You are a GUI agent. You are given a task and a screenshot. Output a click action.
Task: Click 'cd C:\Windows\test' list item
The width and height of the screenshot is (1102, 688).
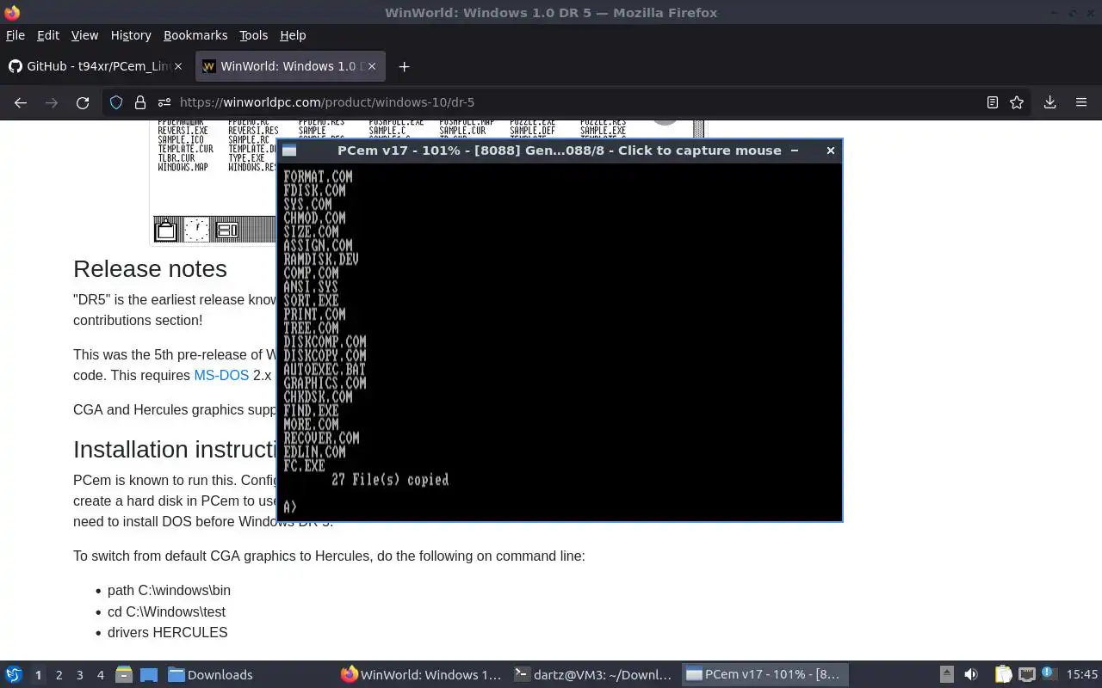(x=166, y=611)
